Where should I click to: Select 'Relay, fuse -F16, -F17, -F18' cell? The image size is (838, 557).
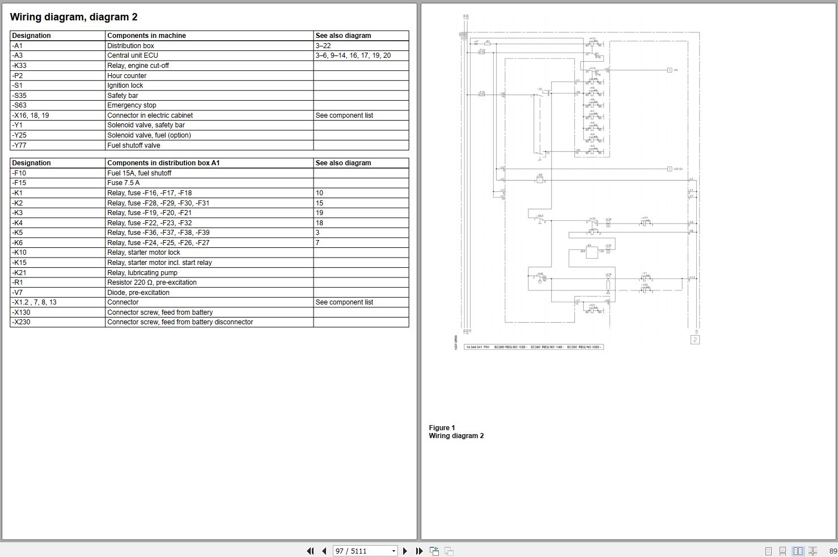(209, 193)
